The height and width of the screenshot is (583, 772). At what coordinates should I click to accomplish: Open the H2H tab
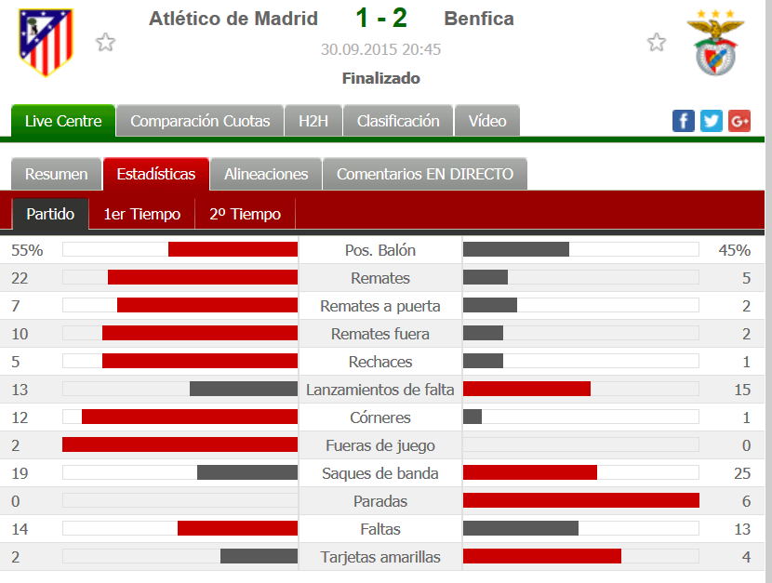point(313,121)
